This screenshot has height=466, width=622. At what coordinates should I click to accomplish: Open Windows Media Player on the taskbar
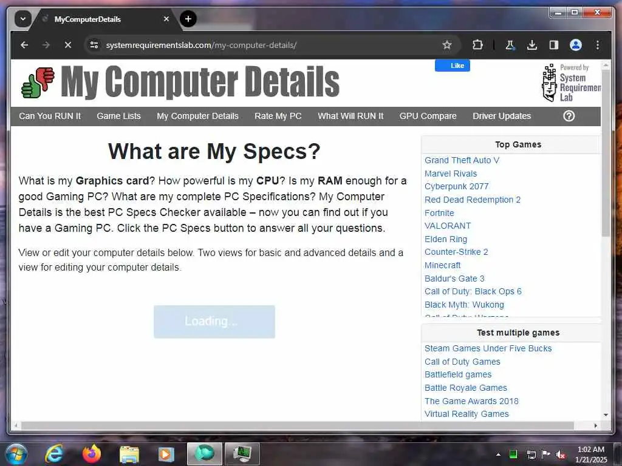166,454
